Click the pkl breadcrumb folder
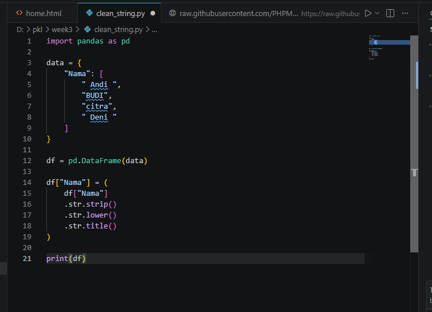Image resolution: width=432 pixels, height=312 pixels. (x=37, y=30)
